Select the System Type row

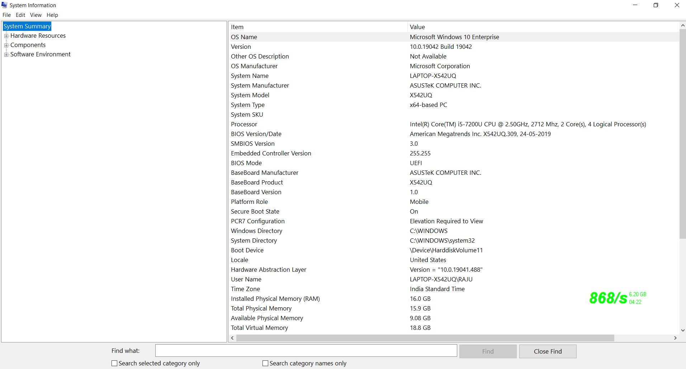tap(454, 105)
